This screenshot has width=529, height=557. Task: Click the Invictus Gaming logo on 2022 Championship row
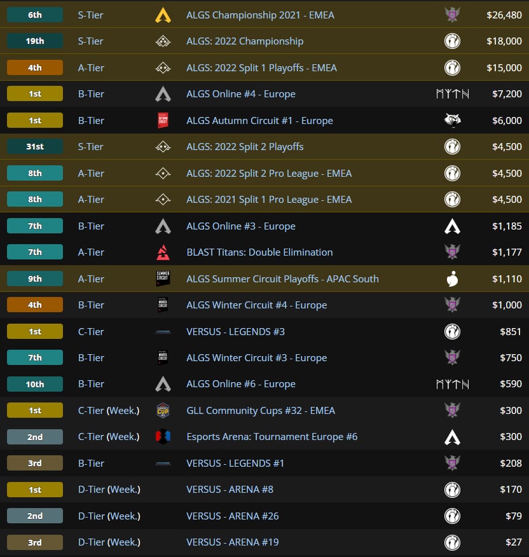point(452,41)
